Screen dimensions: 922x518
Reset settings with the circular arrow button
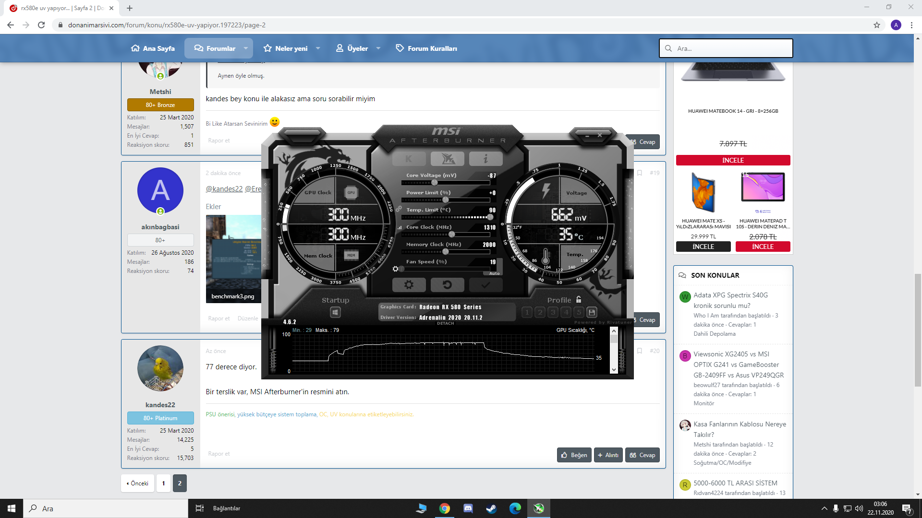tap(447, 285)
